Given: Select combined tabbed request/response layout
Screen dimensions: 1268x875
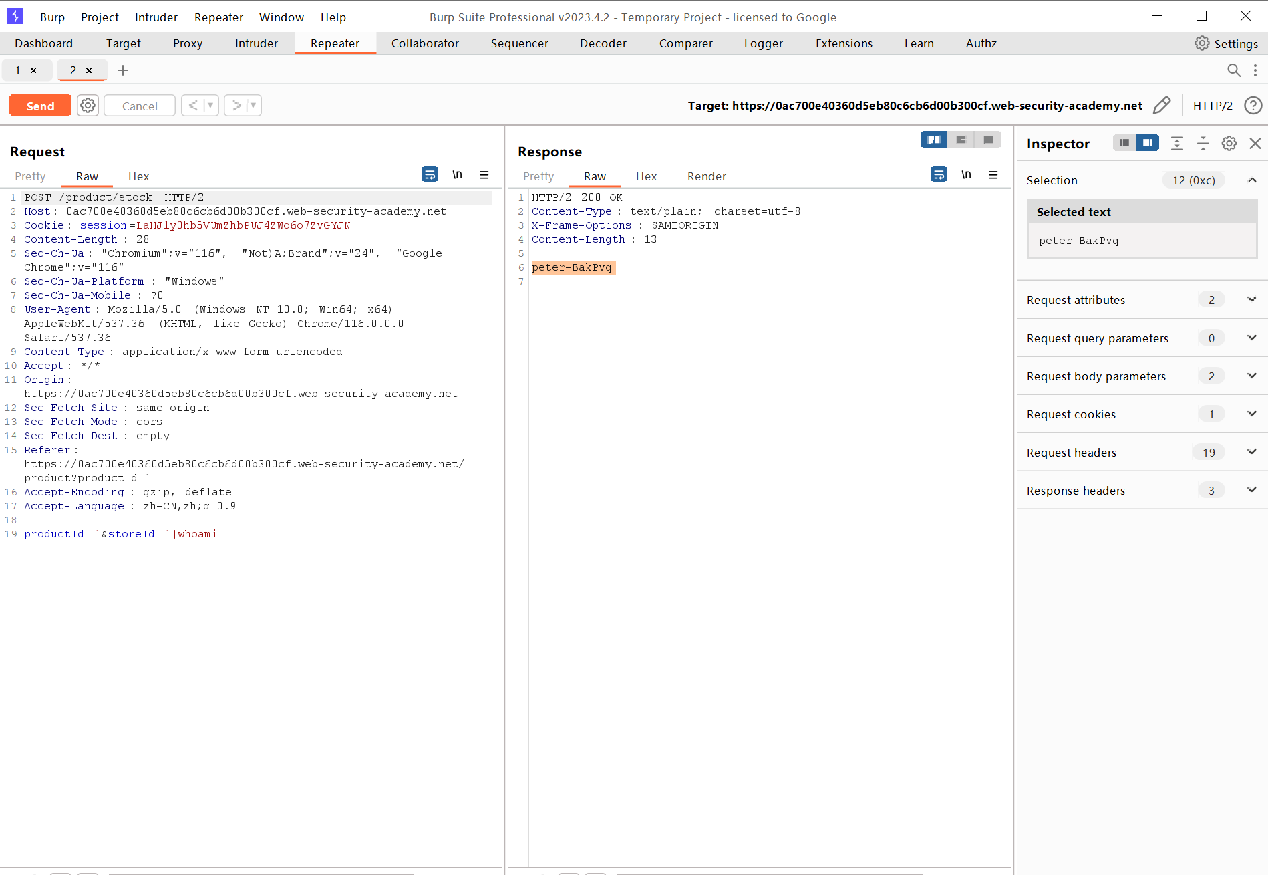Looking at the screenshot, I should click(x=988, y=140).
